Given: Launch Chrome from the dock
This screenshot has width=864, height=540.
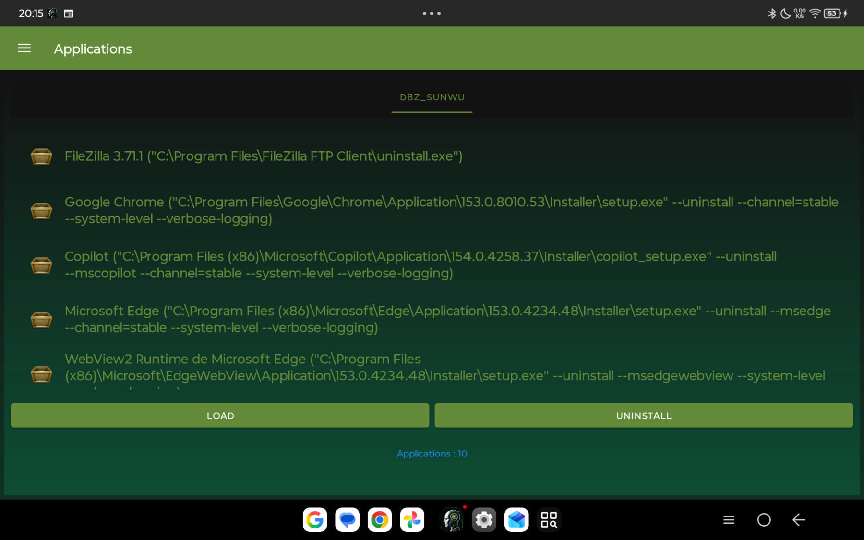Looking at the screenshot, I should (x=380, y=519).
